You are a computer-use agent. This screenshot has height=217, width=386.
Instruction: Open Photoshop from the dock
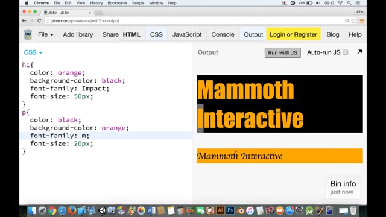pos(230,210)
